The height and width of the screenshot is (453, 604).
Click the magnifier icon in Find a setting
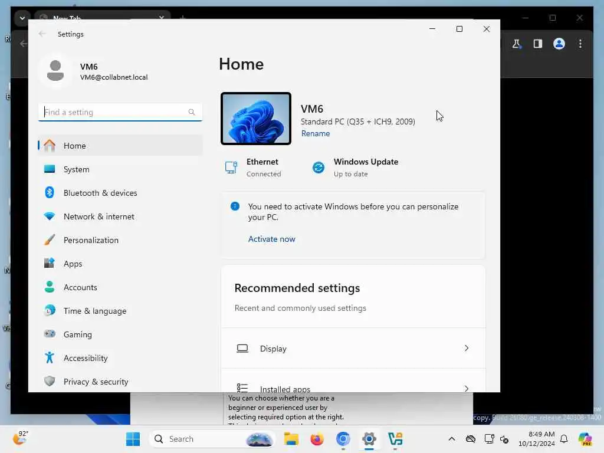point(192,112)
